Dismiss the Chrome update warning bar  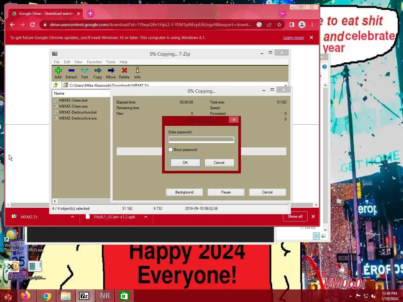coord(311,37)
